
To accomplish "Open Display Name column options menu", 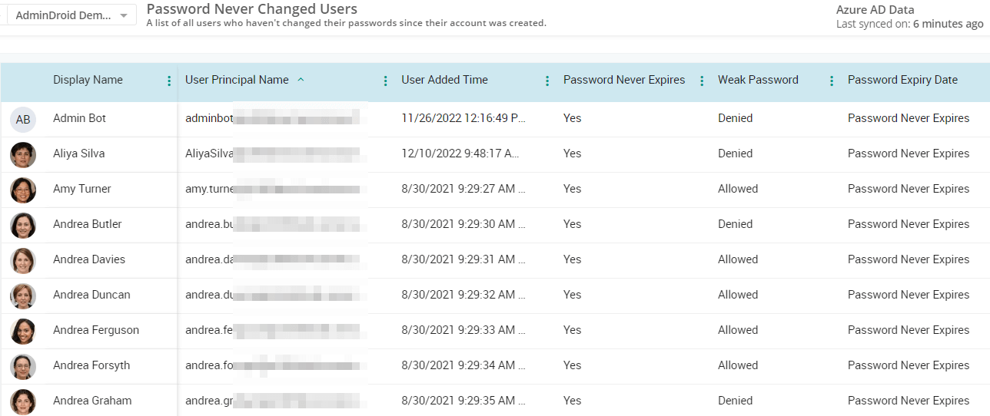I will click(169, 81).
